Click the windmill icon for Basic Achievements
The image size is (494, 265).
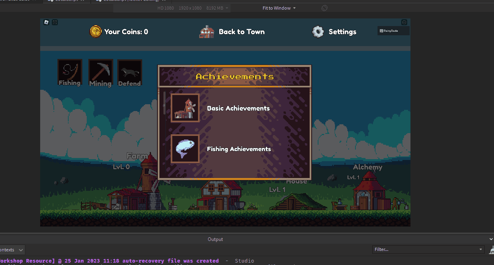[185, 108]
